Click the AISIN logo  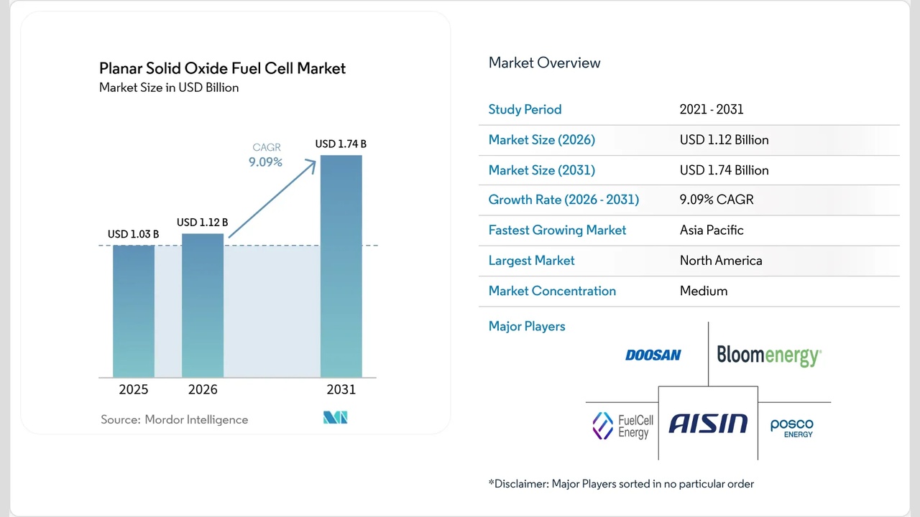(x=707, y=424)
